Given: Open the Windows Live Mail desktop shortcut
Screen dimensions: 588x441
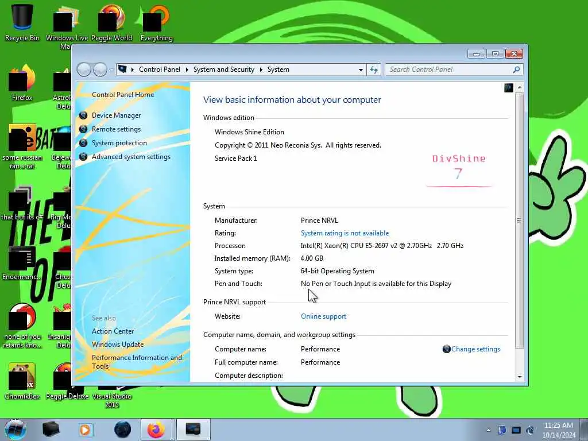Looking at the screenshot, I should click(67, 26).
